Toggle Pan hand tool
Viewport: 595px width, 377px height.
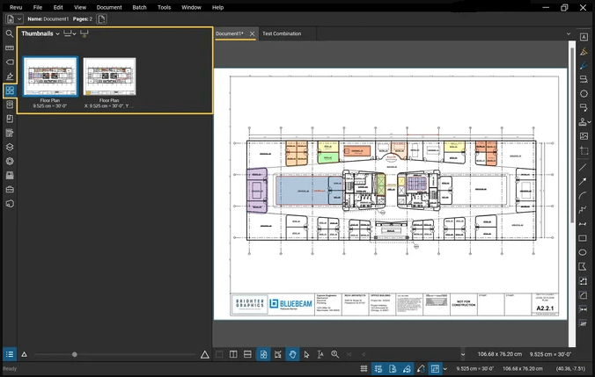pos(292,354)
